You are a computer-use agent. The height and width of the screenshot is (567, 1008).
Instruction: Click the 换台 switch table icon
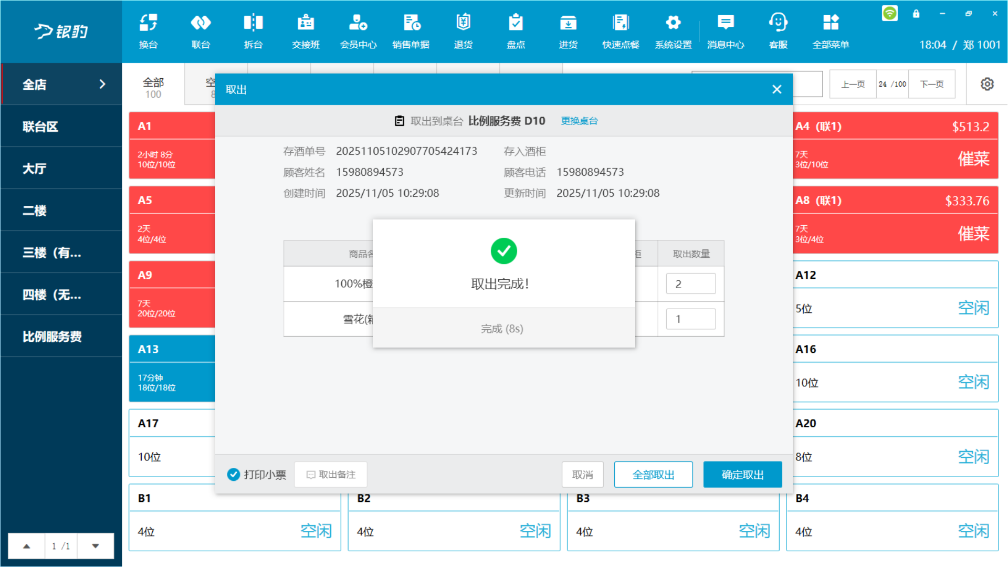(x=148, y=30)
